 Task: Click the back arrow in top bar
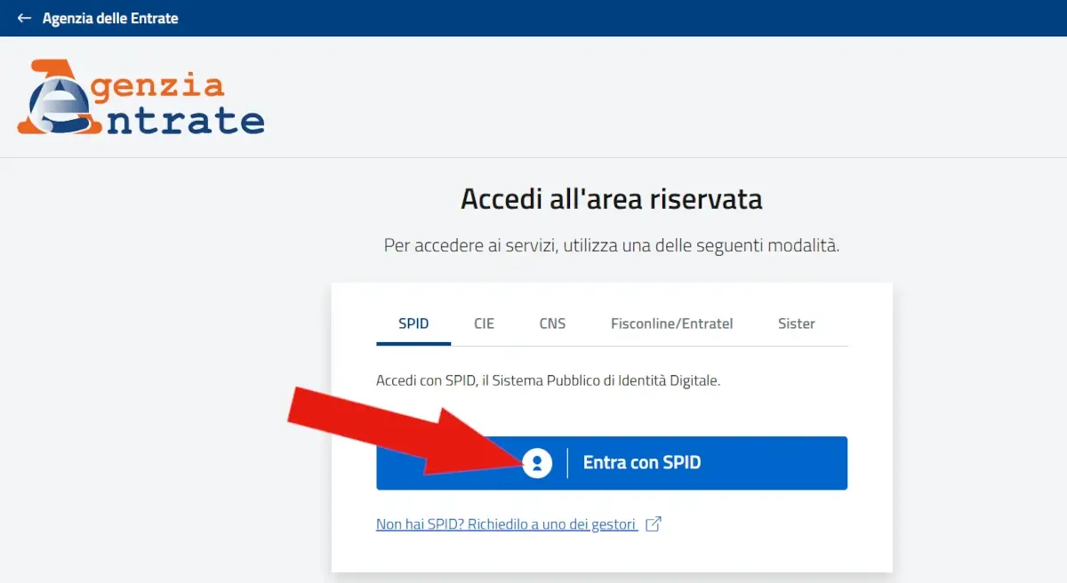(x=24, y=18)
